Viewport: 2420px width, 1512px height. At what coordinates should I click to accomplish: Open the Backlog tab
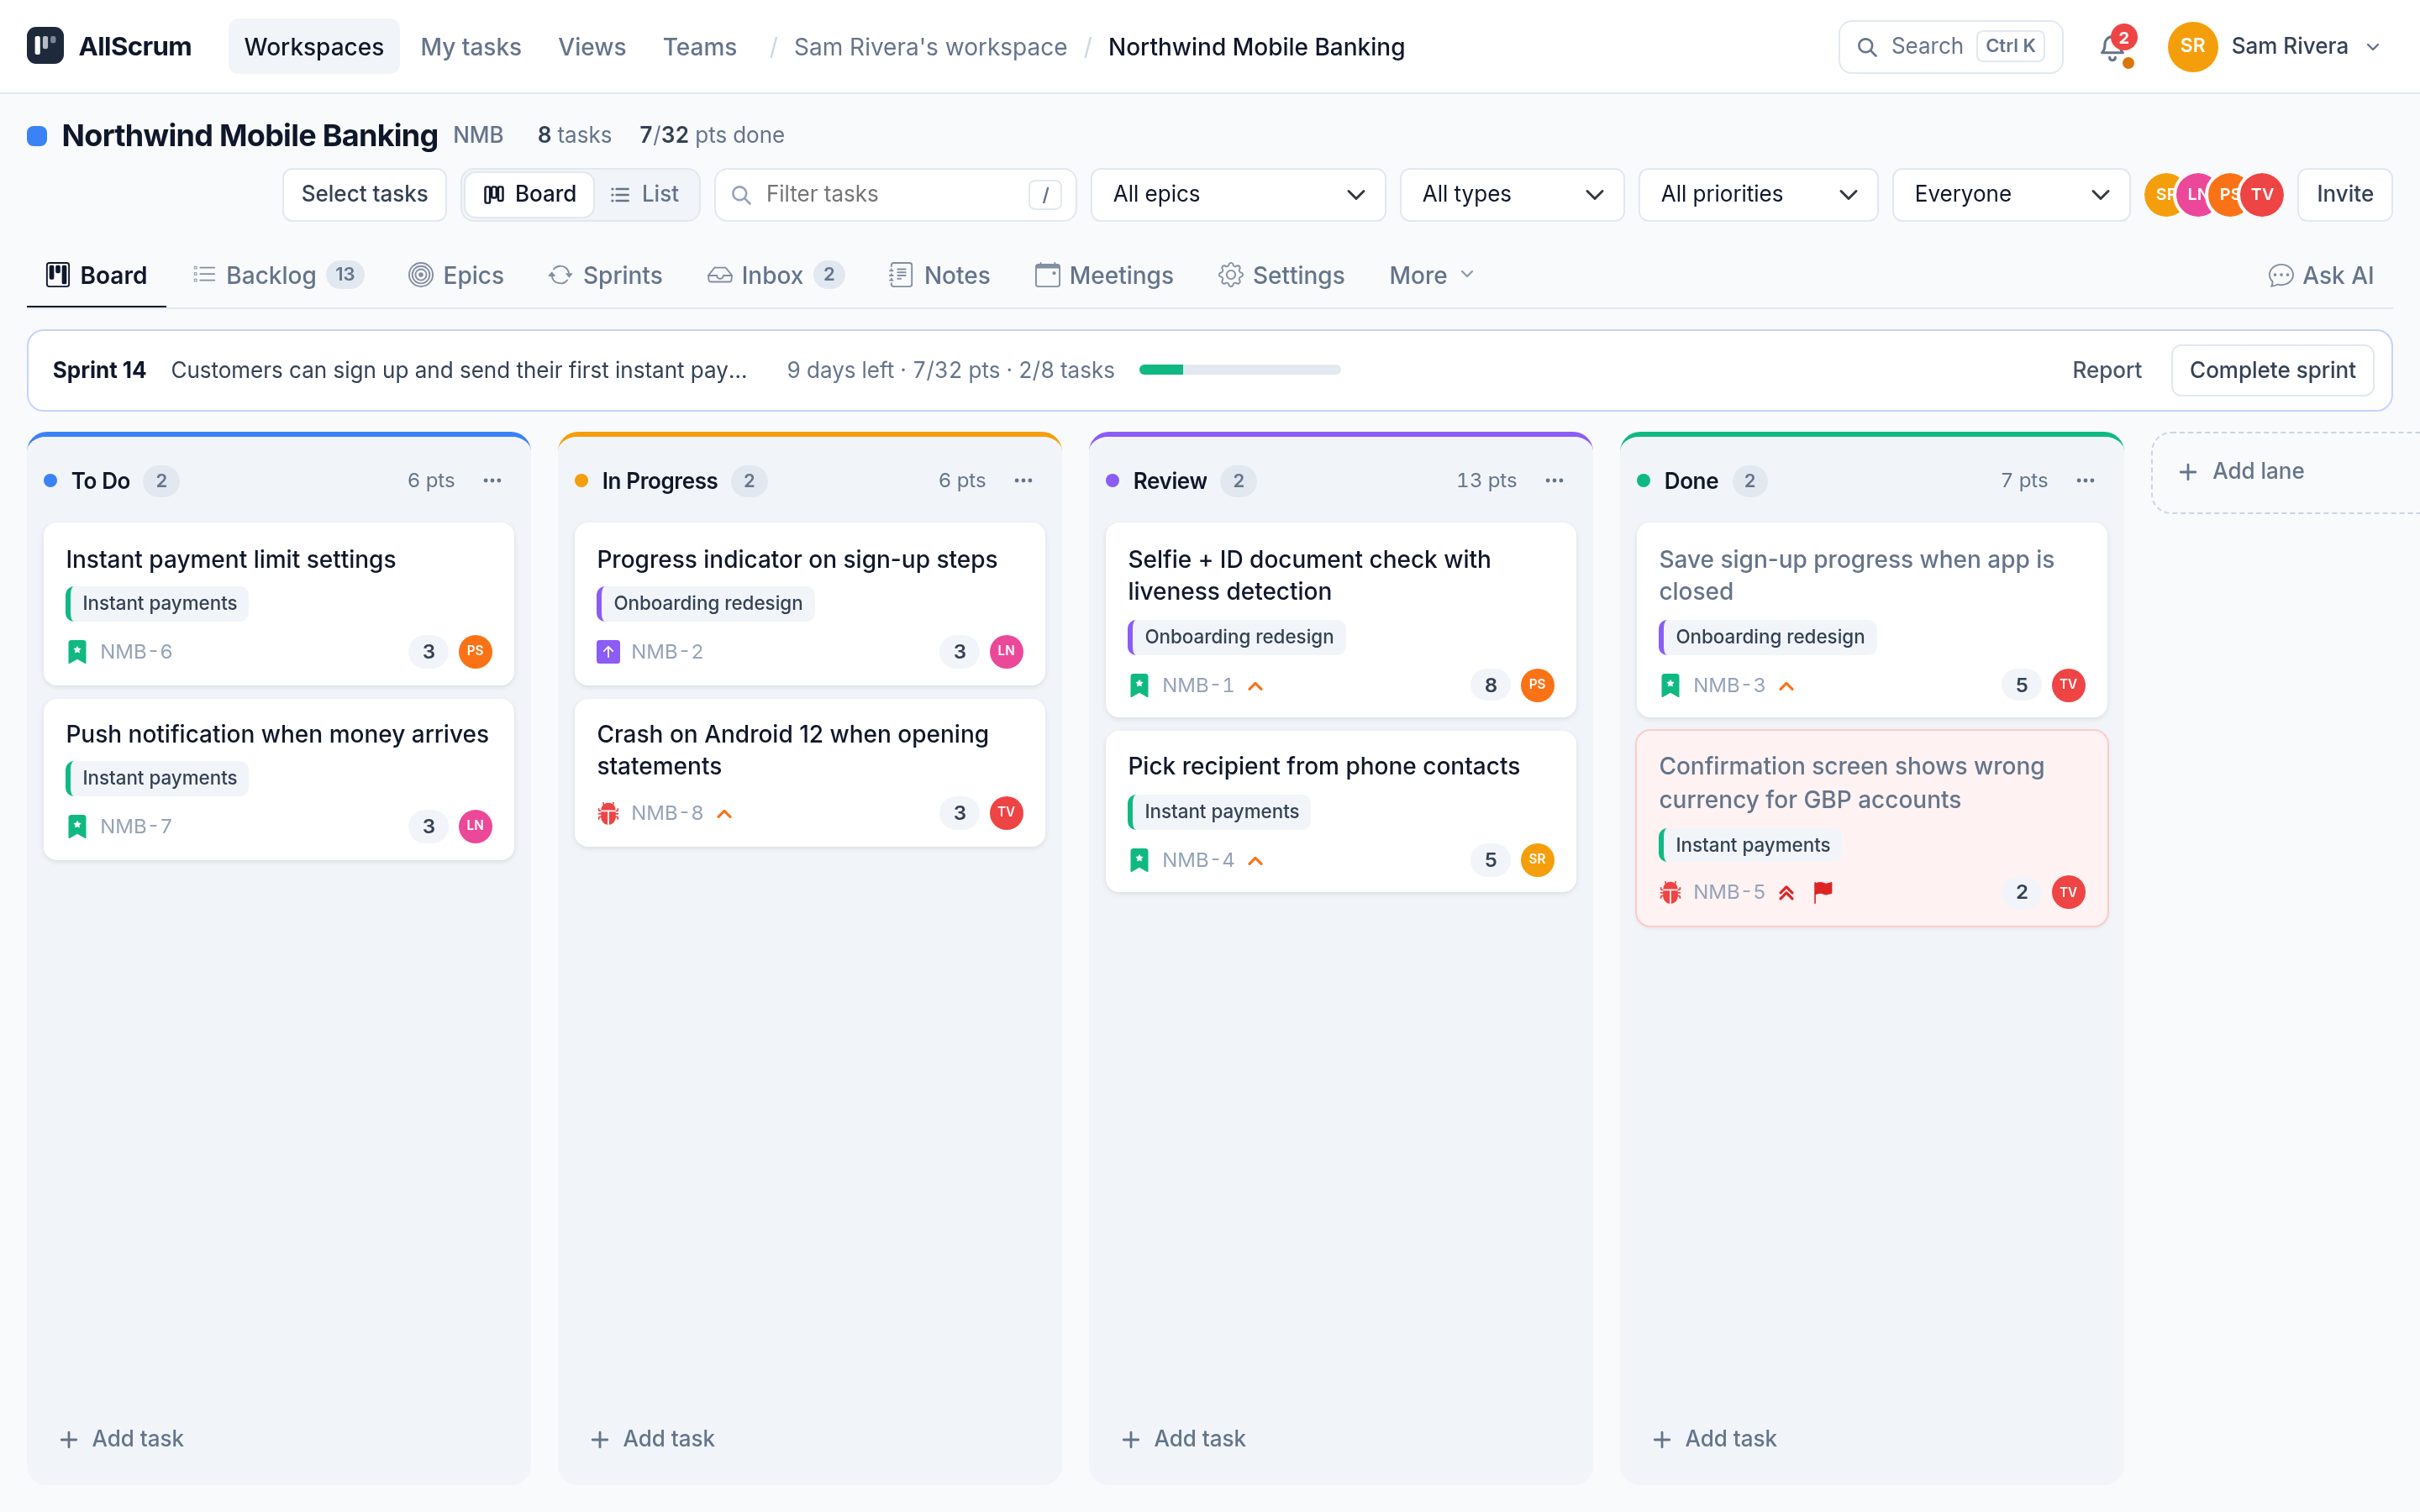click(278, 275)
